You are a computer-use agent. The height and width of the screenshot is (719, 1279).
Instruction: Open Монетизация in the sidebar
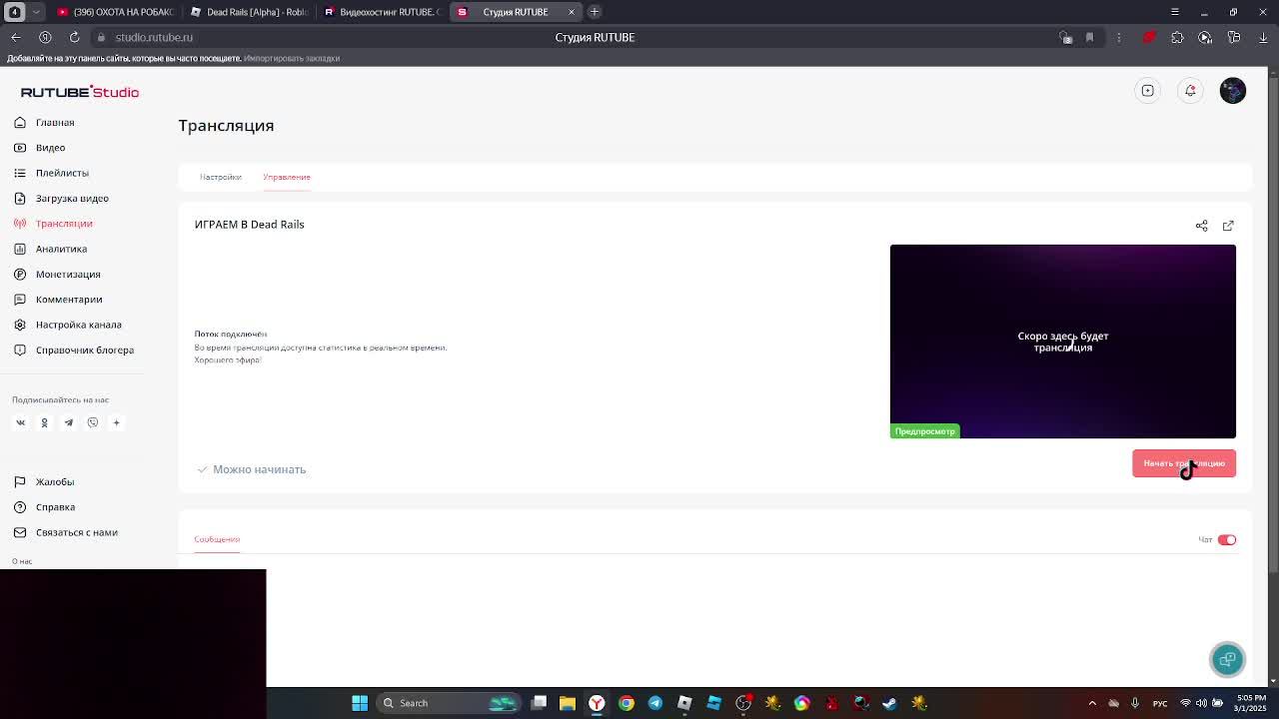[x=58, y=274]
